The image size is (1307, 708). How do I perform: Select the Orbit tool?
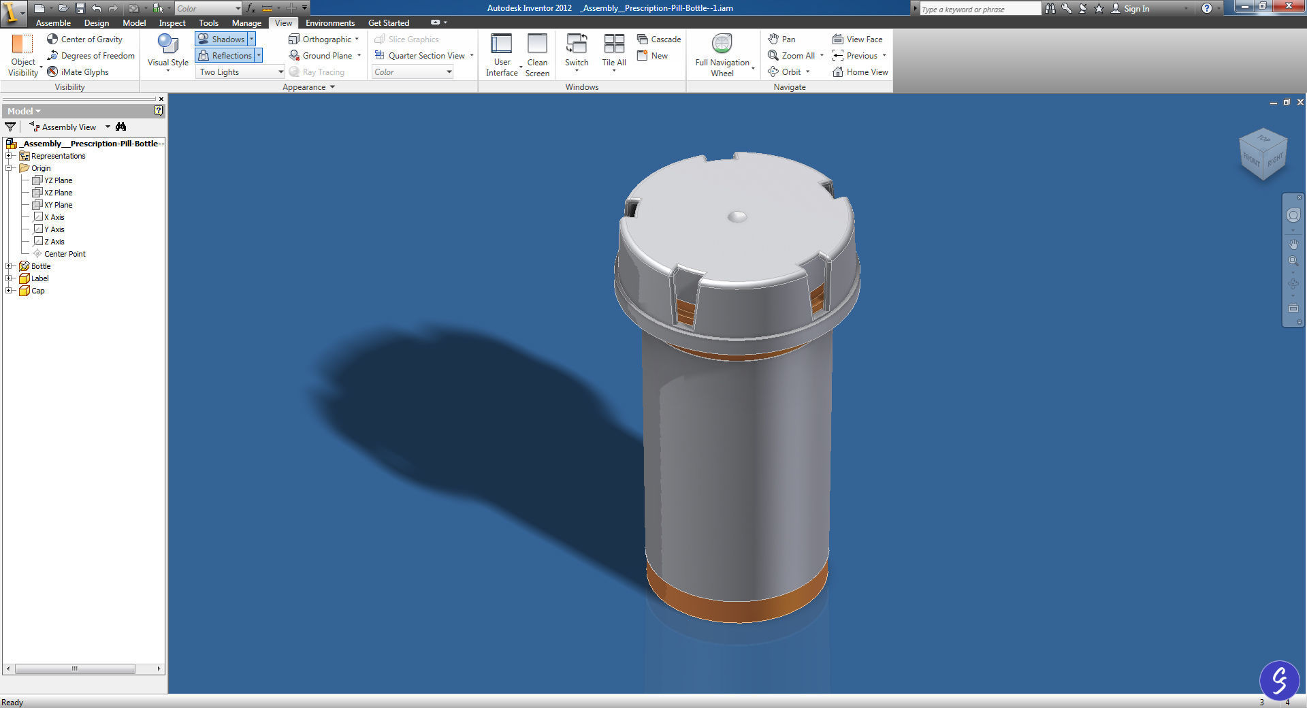click(784, 72)
